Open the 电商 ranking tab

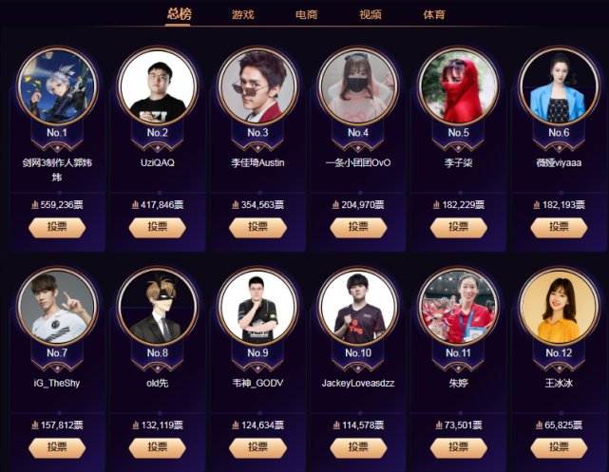[307, 15]
